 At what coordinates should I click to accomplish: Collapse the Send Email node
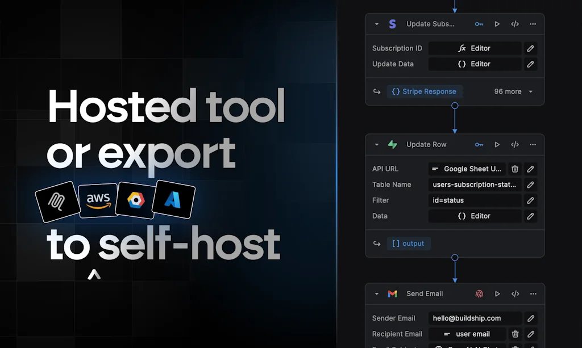(376, 294)
